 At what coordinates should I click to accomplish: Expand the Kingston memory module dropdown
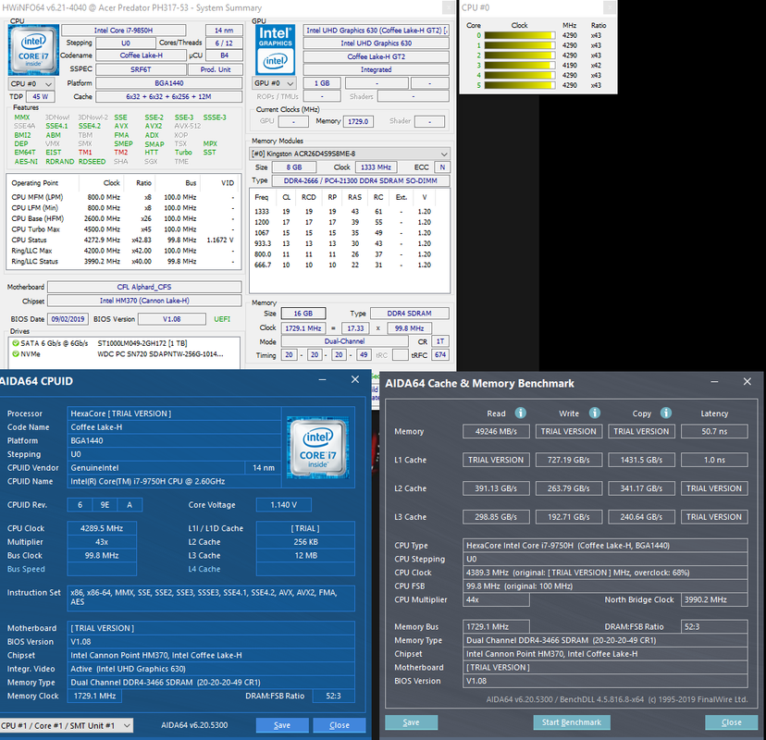[350, 154]
